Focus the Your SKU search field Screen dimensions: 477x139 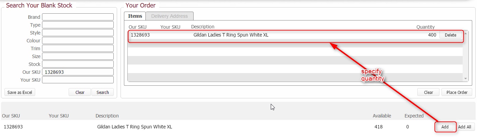point(78,80)
